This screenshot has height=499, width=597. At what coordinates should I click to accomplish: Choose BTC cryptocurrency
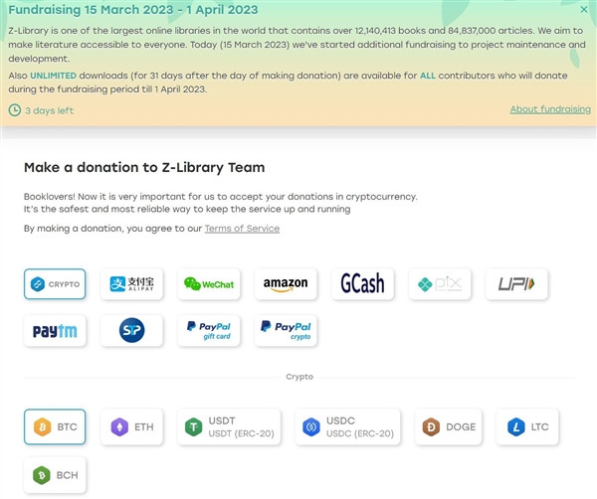[x=55, y=426]
